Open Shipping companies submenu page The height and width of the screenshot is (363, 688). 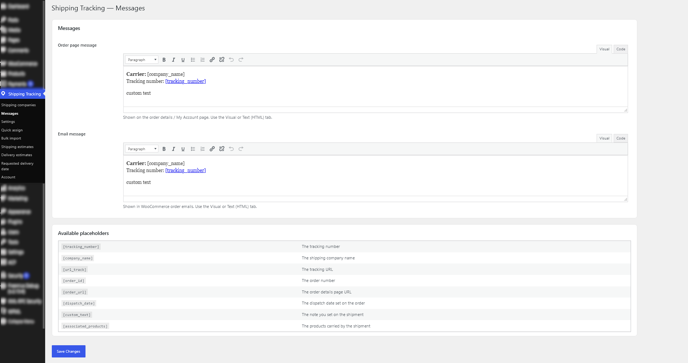19,105
